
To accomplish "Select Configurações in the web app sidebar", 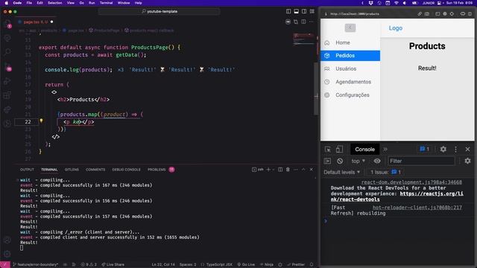I will pyautogui.click(x=350, y=95).
